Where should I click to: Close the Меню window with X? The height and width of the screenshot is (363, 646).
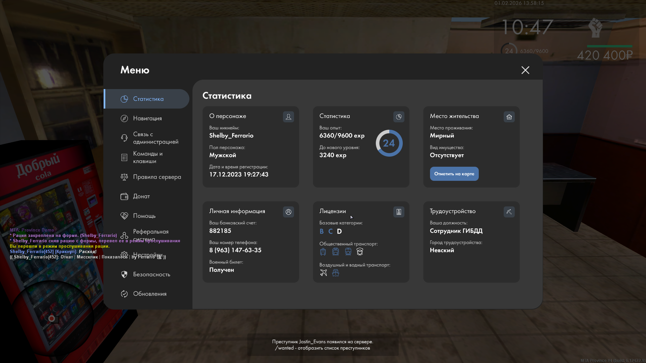(x=525, y=70)
